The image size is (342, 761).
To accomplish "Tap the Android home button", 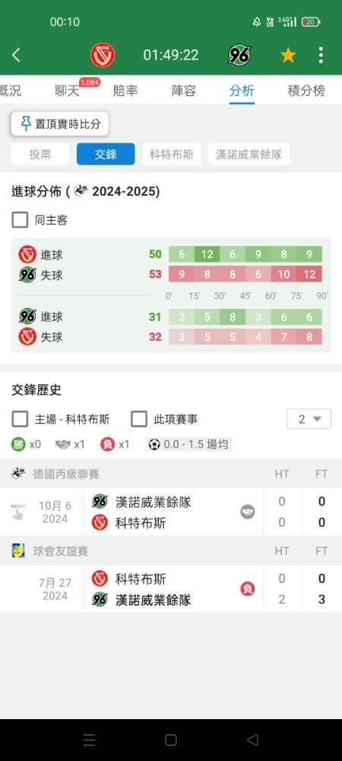I will pos(170,740).
